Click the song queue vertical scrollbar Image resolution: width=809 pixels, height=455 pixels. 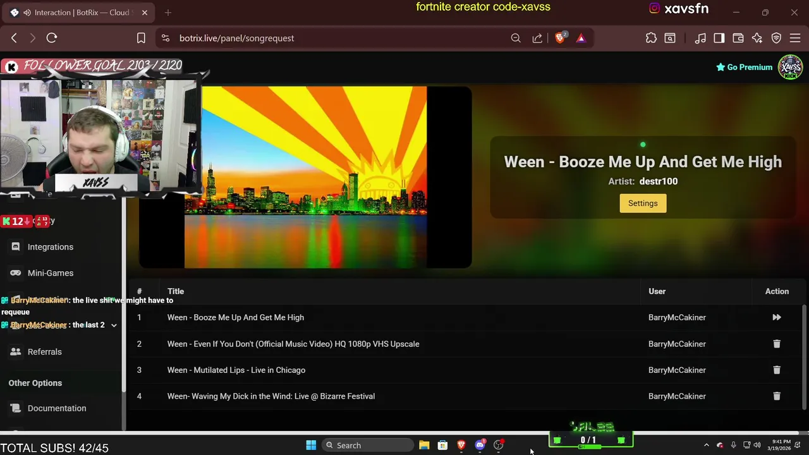point(805,357)
